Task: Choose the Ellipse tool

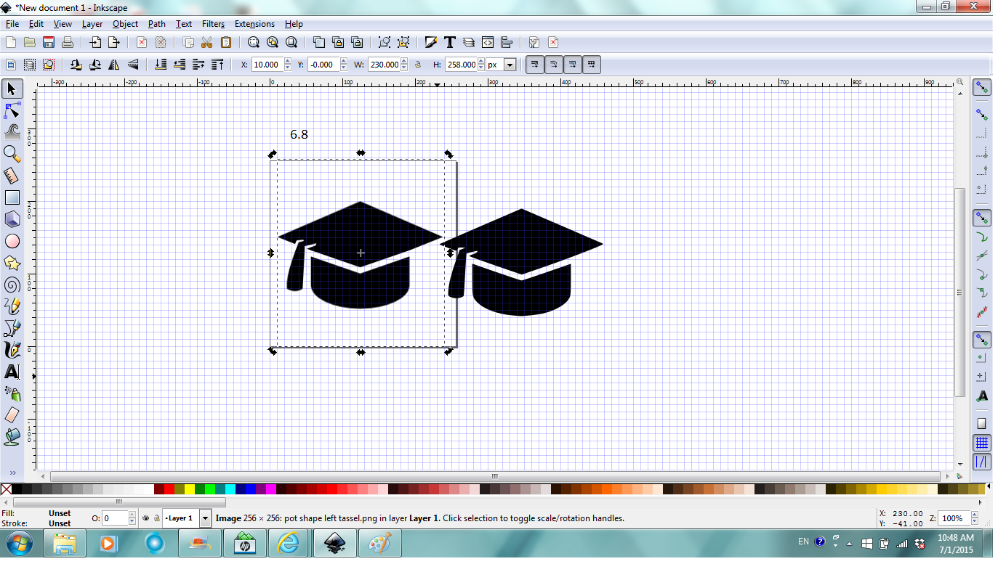Action: pos(12,241)
